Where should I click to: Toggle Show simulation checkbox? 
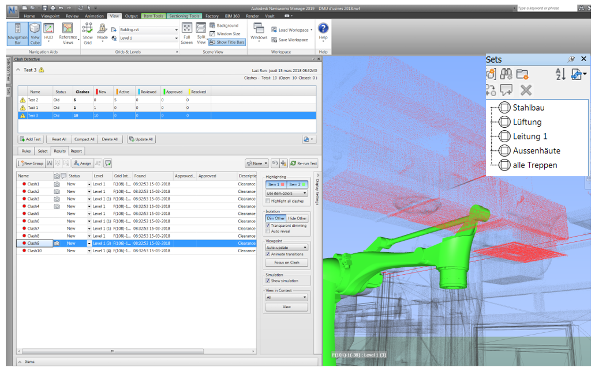click(268, 280)
